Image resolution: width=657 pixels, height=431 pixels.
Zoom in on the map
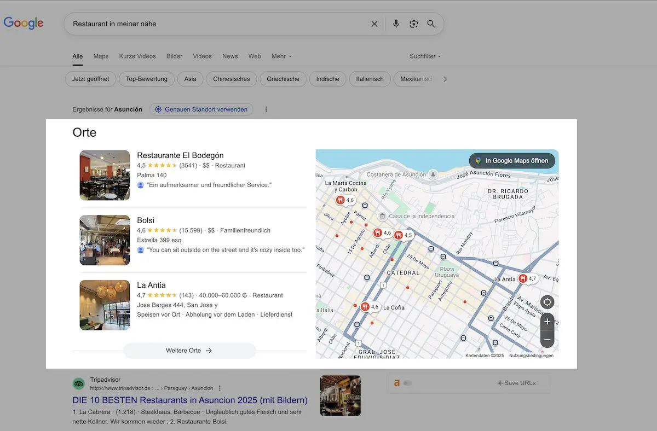547,322
